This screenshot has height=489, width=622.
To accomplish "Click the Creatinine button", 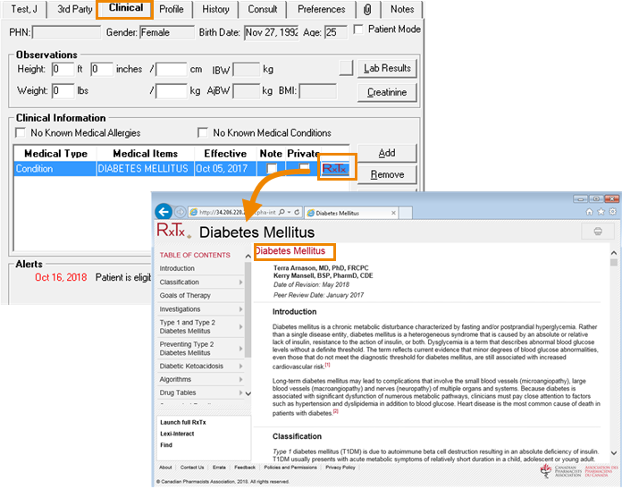I will click(387, 92).
